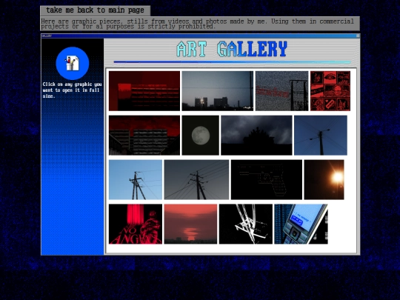This screenshot has width=400, height=300.
Task: Click the disclaimer text about commercial projects
Action: pos(200,24)
